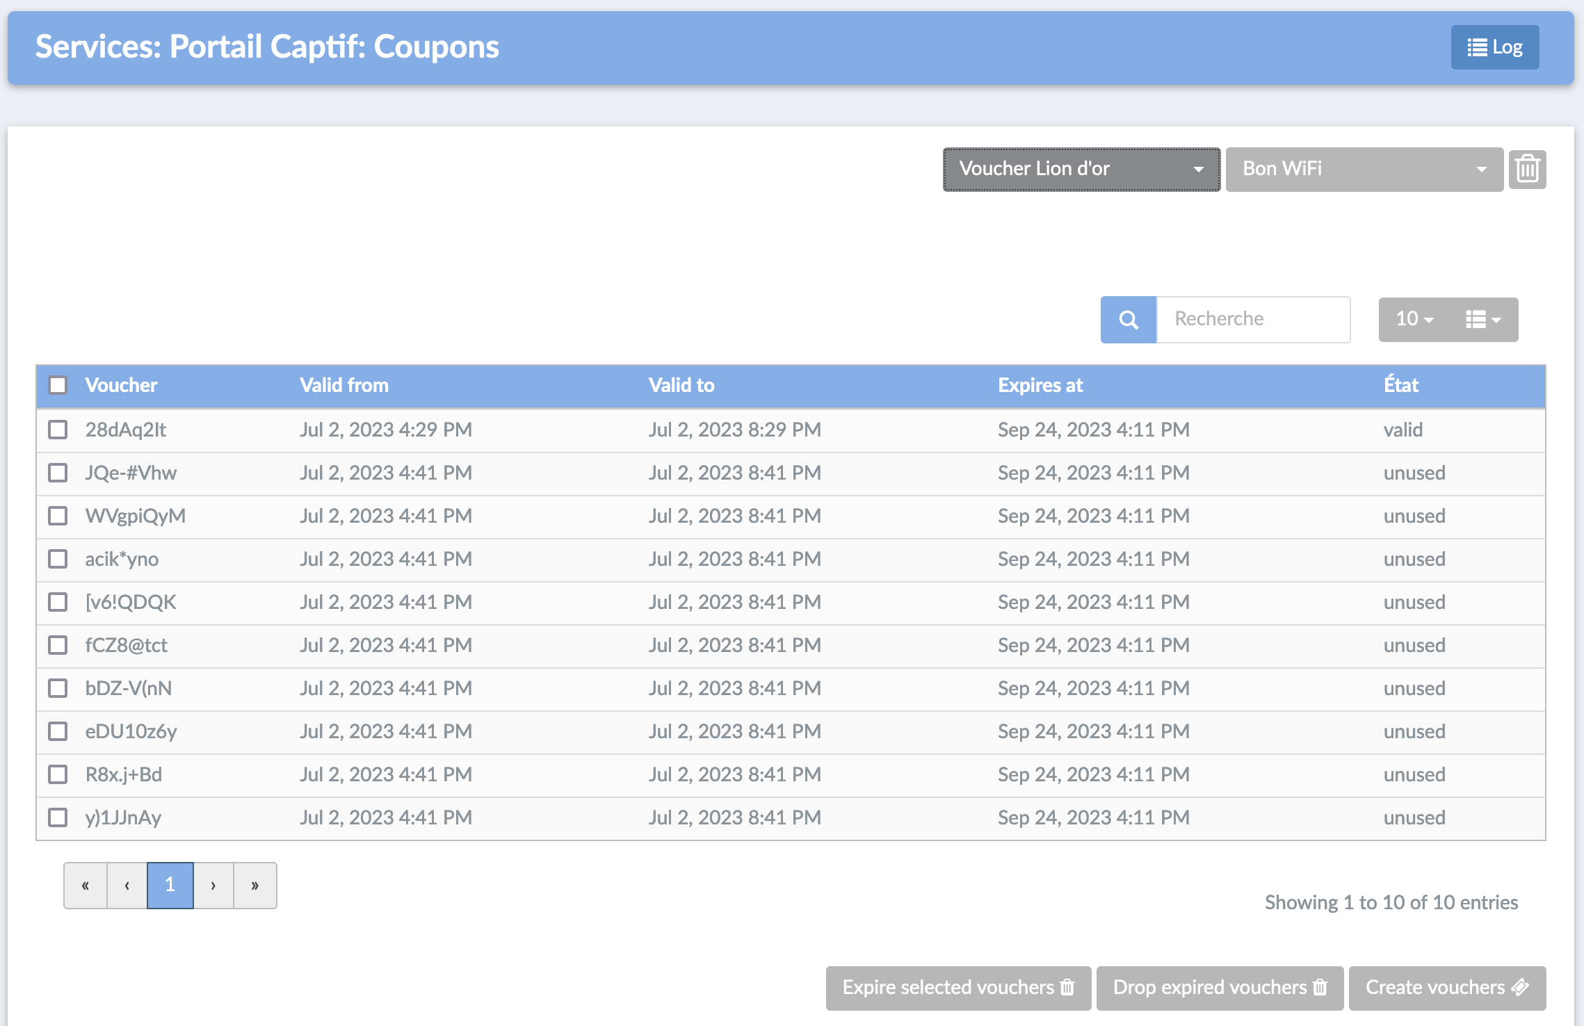
Task: Go to last page with » button
Action: tap(255, 886)
